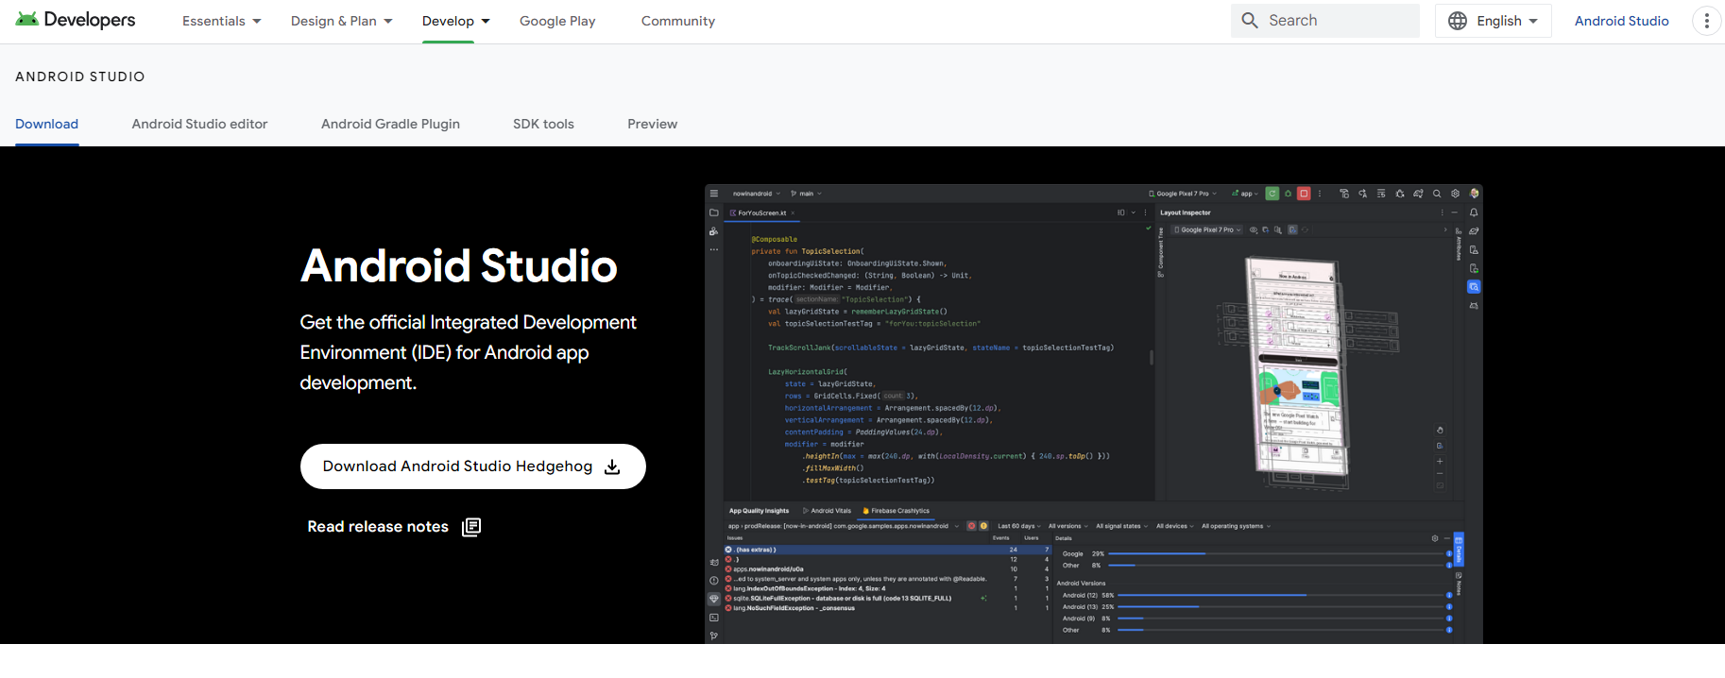This screenshot has height=678, width=1725.
Task: Click notifications bell in IDE screenshot
Action: click(x=1474, y=212)
